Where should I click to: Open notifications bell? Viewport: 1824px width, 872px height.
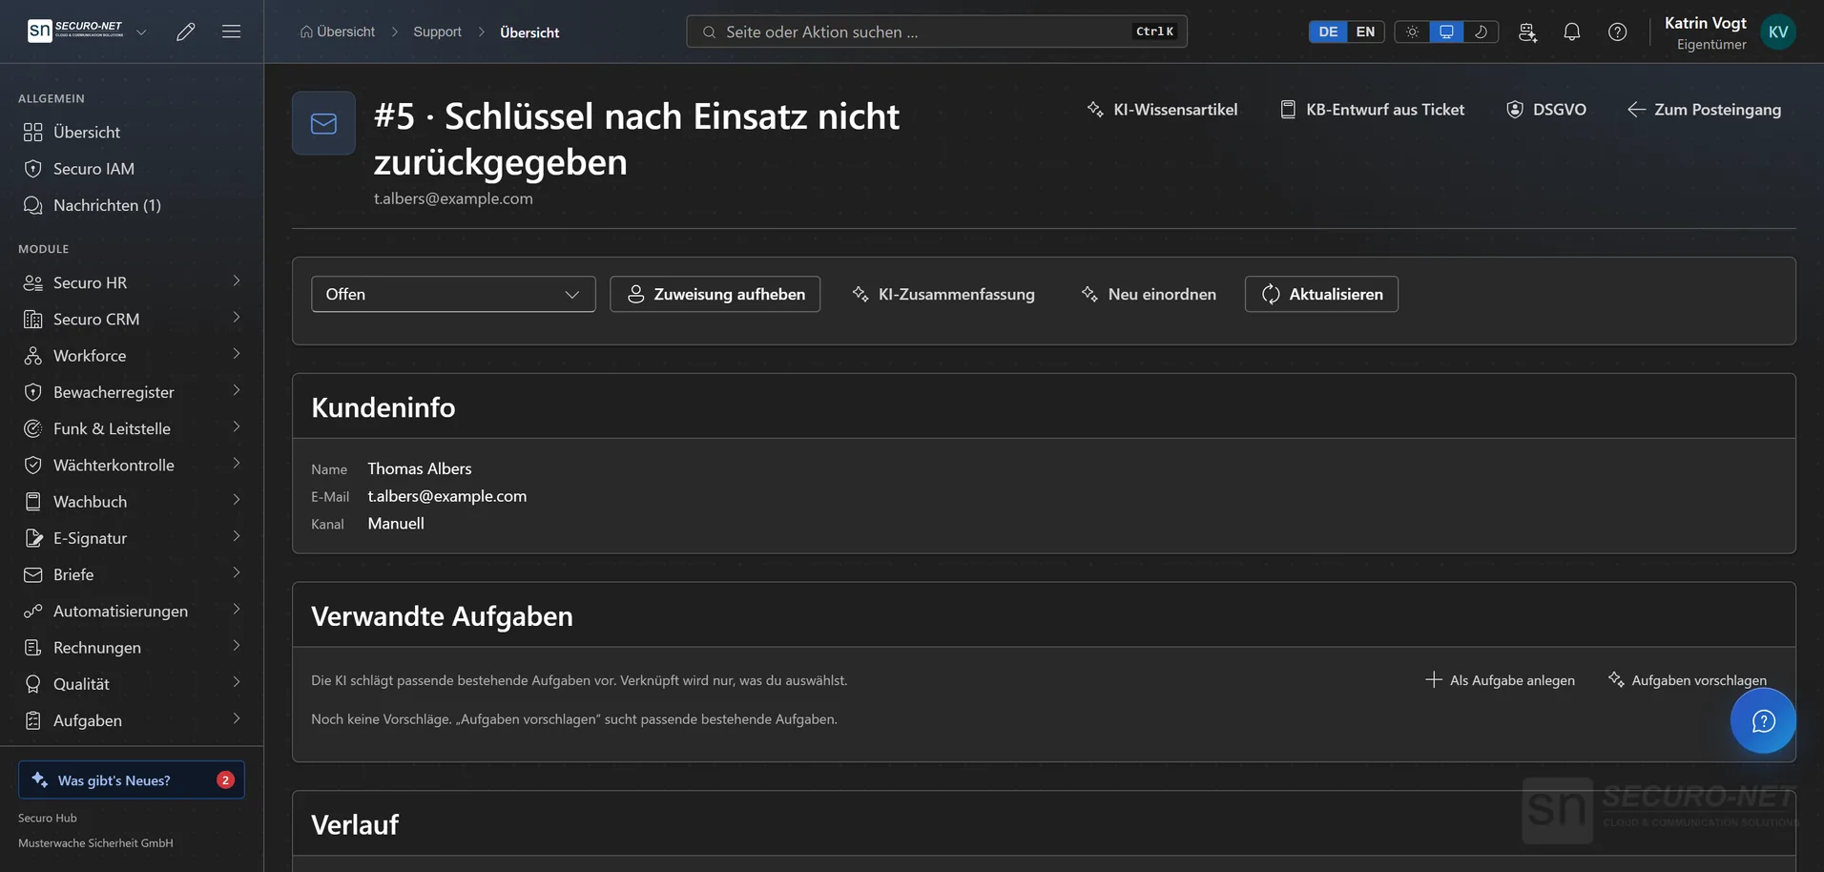click(x=1572, y=31)
